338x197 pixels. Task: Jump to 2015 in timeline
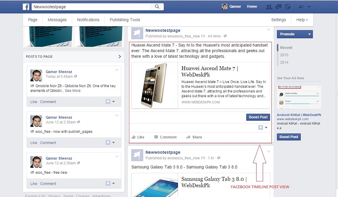[284, 55]
